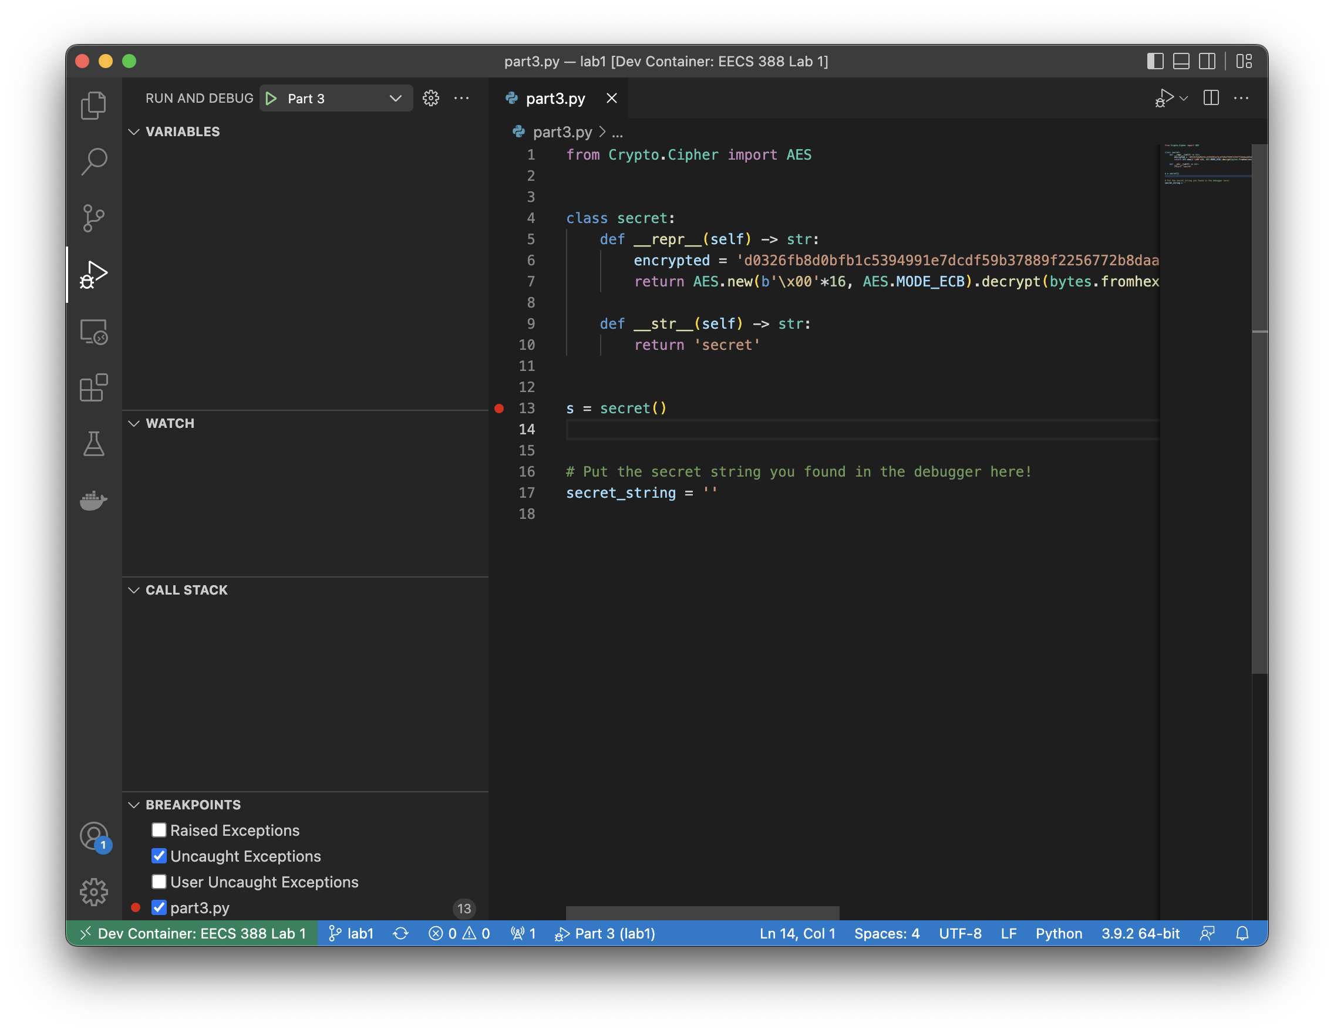Click the feedback icon in status bar
This screenshot has height=1033, width=1334.
click(x=1208, y=933)
